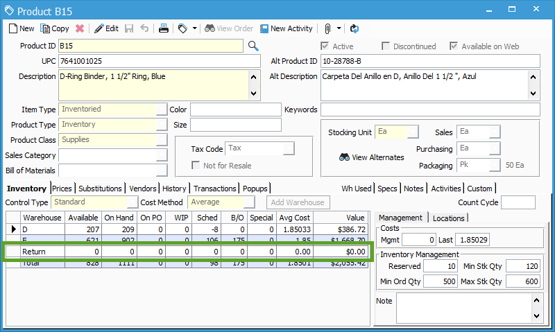Open the tag icon dropdown arrow
555x332 pixels.
pyautogui.click(x=194, y=28)
